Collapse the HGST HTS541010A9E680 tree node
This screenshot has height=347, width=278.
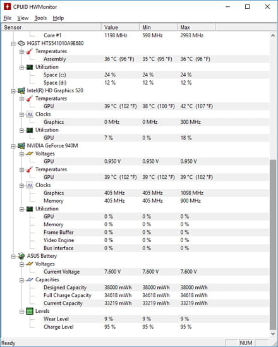[x=13, y=44]
